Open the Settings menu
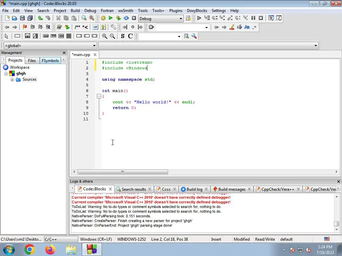This screenshot has height=256, width=342. [218, 11]
